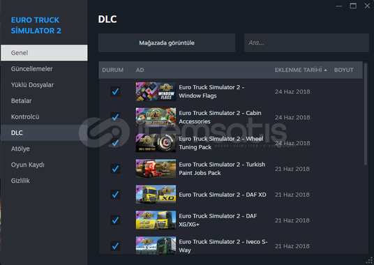Switch to the Oyun Kaydı tab
Screen dimensions: 374x265
pos(44,165)
